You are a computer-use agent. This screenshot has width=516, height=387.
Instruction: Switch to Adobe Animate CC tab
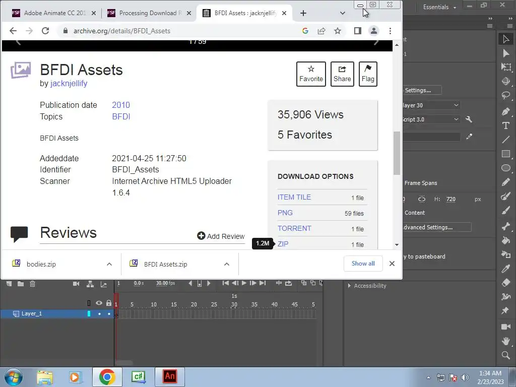point(54,13)
